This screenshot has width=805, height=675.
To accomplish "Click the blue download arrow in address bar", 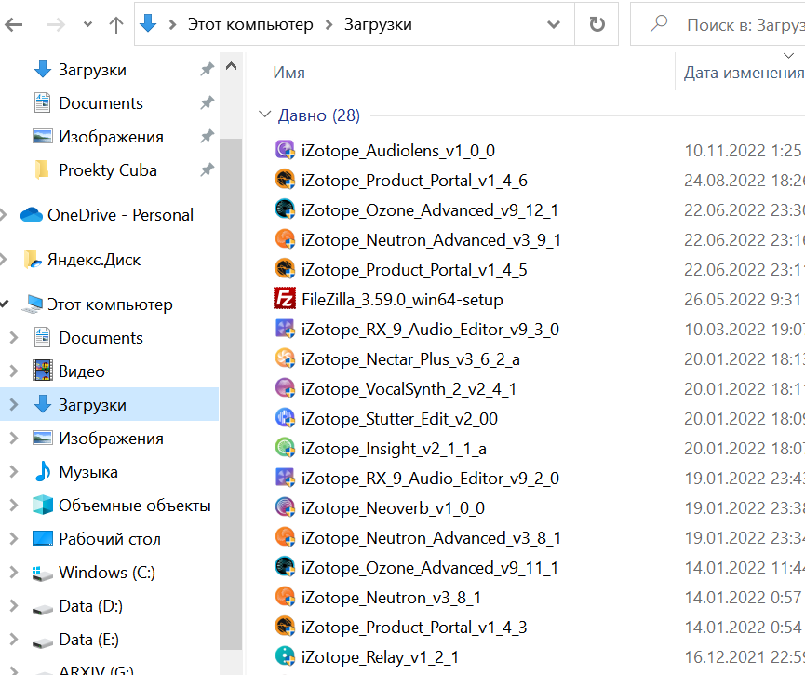I will pos(148,23).
